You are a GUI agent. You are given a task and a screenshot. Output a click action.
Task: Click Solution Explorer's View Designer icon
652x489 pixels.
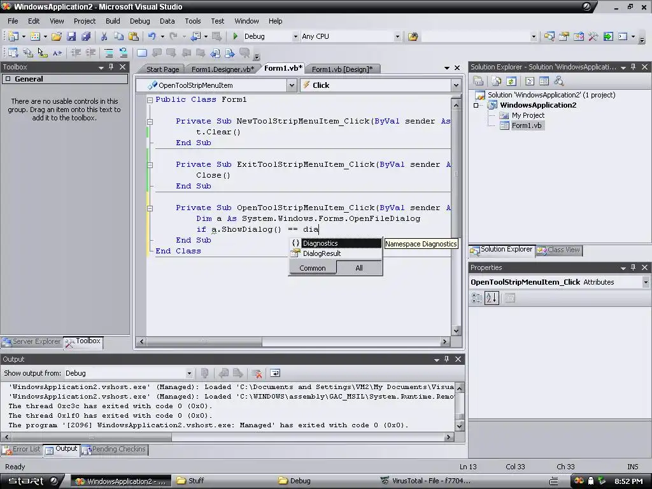544,81
